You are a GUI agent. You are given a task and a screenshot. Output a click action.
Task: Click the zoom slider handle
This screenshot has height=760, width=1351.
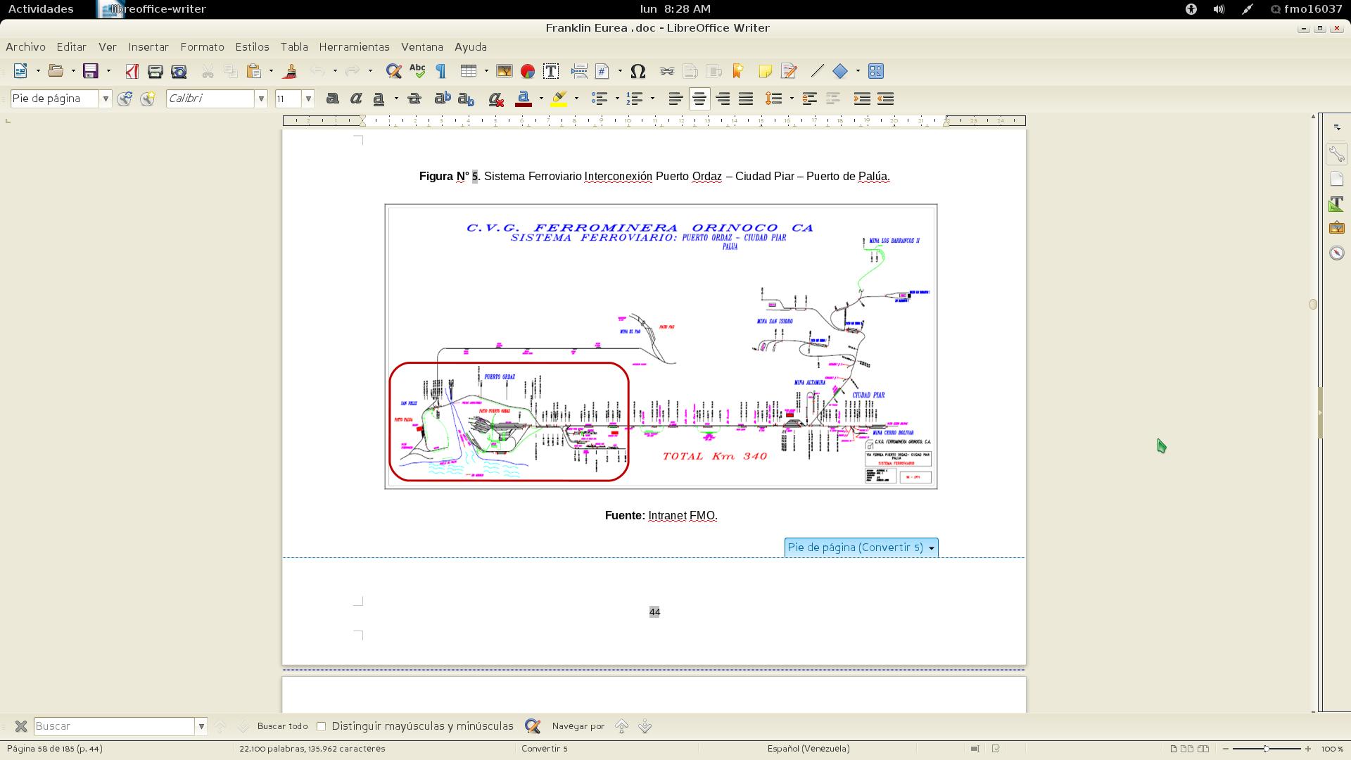[1266, 749]
